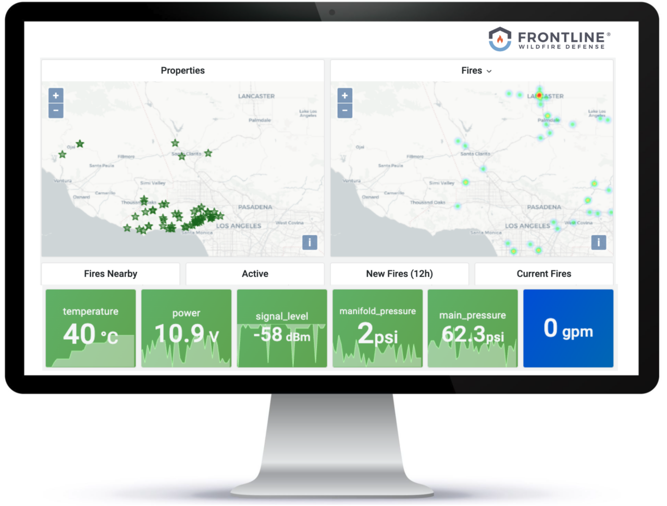Open the Properties panel title

click(182, 70)
